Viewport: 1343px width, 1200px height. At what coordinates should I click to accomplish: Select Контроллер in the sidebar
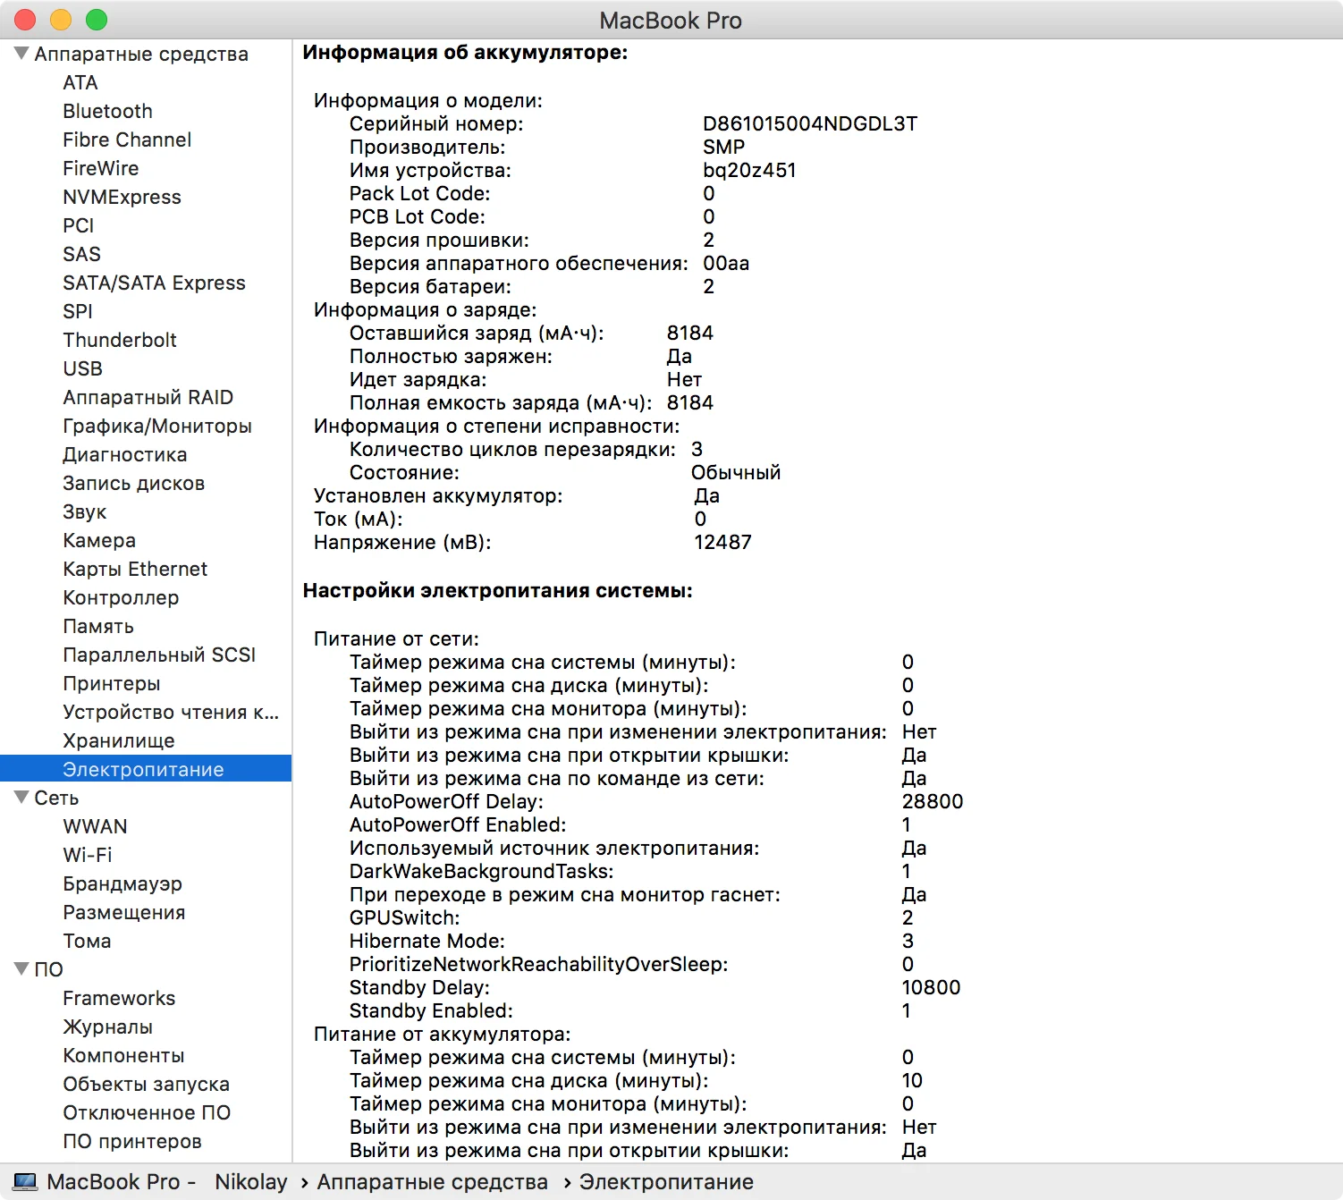[121, 597]
